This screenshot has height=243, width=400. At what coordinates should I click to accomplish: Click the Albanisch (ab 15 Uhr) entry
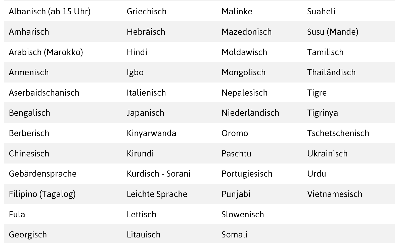click(50, 12)
